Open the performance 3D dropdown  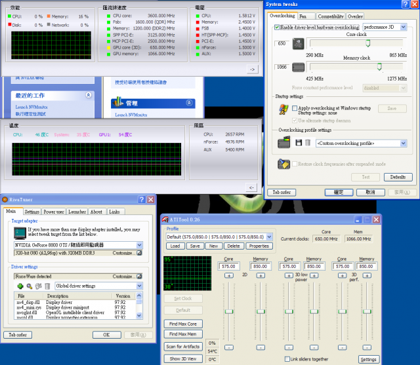coord(403,27)
